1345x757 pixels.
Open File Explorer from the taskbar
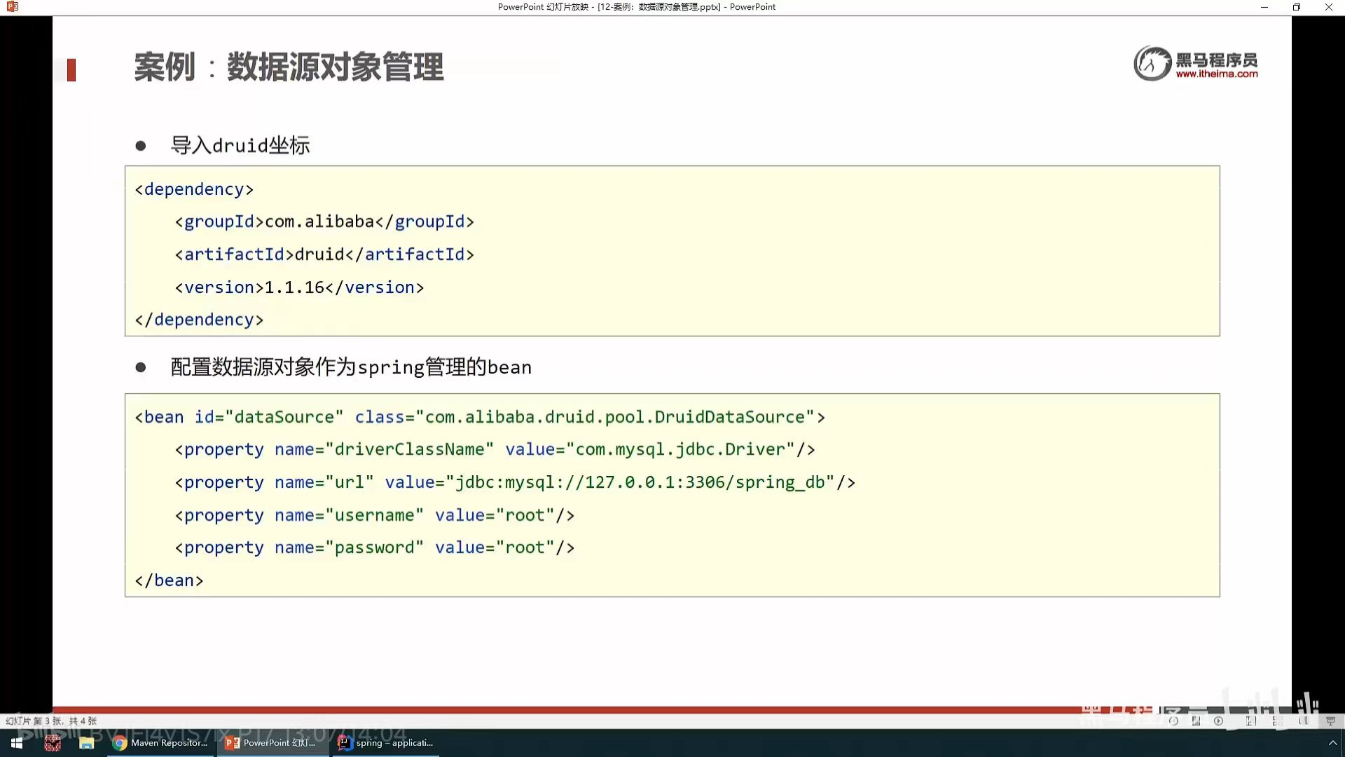[86, 743]
